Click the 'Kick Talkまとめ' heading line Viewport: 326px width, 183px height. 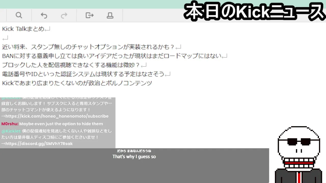(x=23, y=29)
